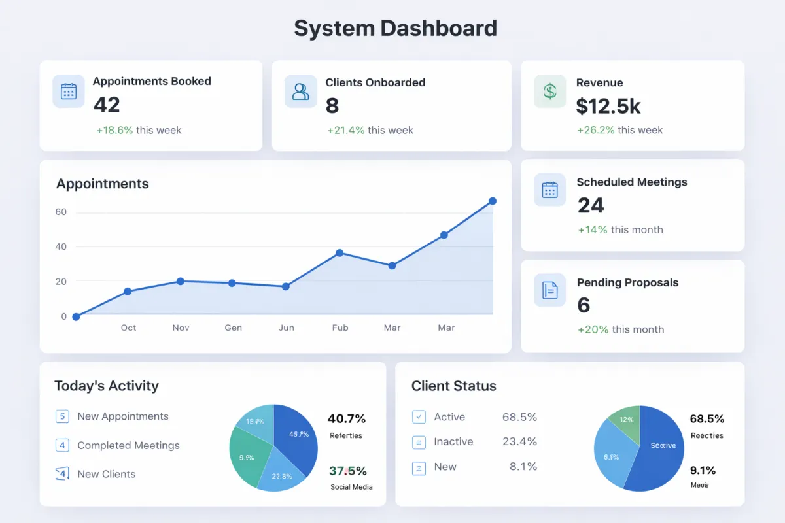
Task: Click the Scheduled Meetings calendar icon
Action: [x=550, y=190]
